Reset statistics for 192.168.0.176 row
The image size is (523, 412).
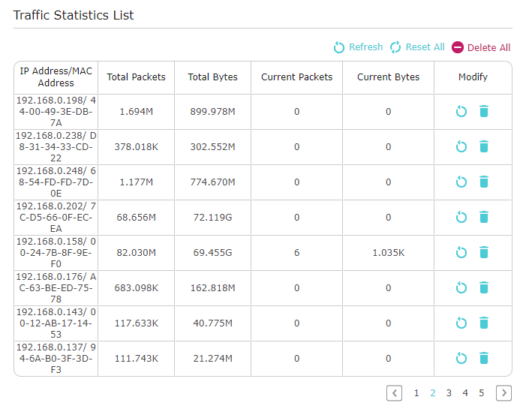(x=461, y=288)
